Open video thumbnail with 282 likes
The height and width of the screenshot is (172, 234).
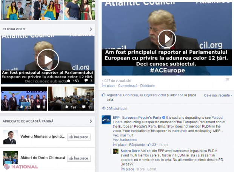pyautogui.click(x=24, y=99)
